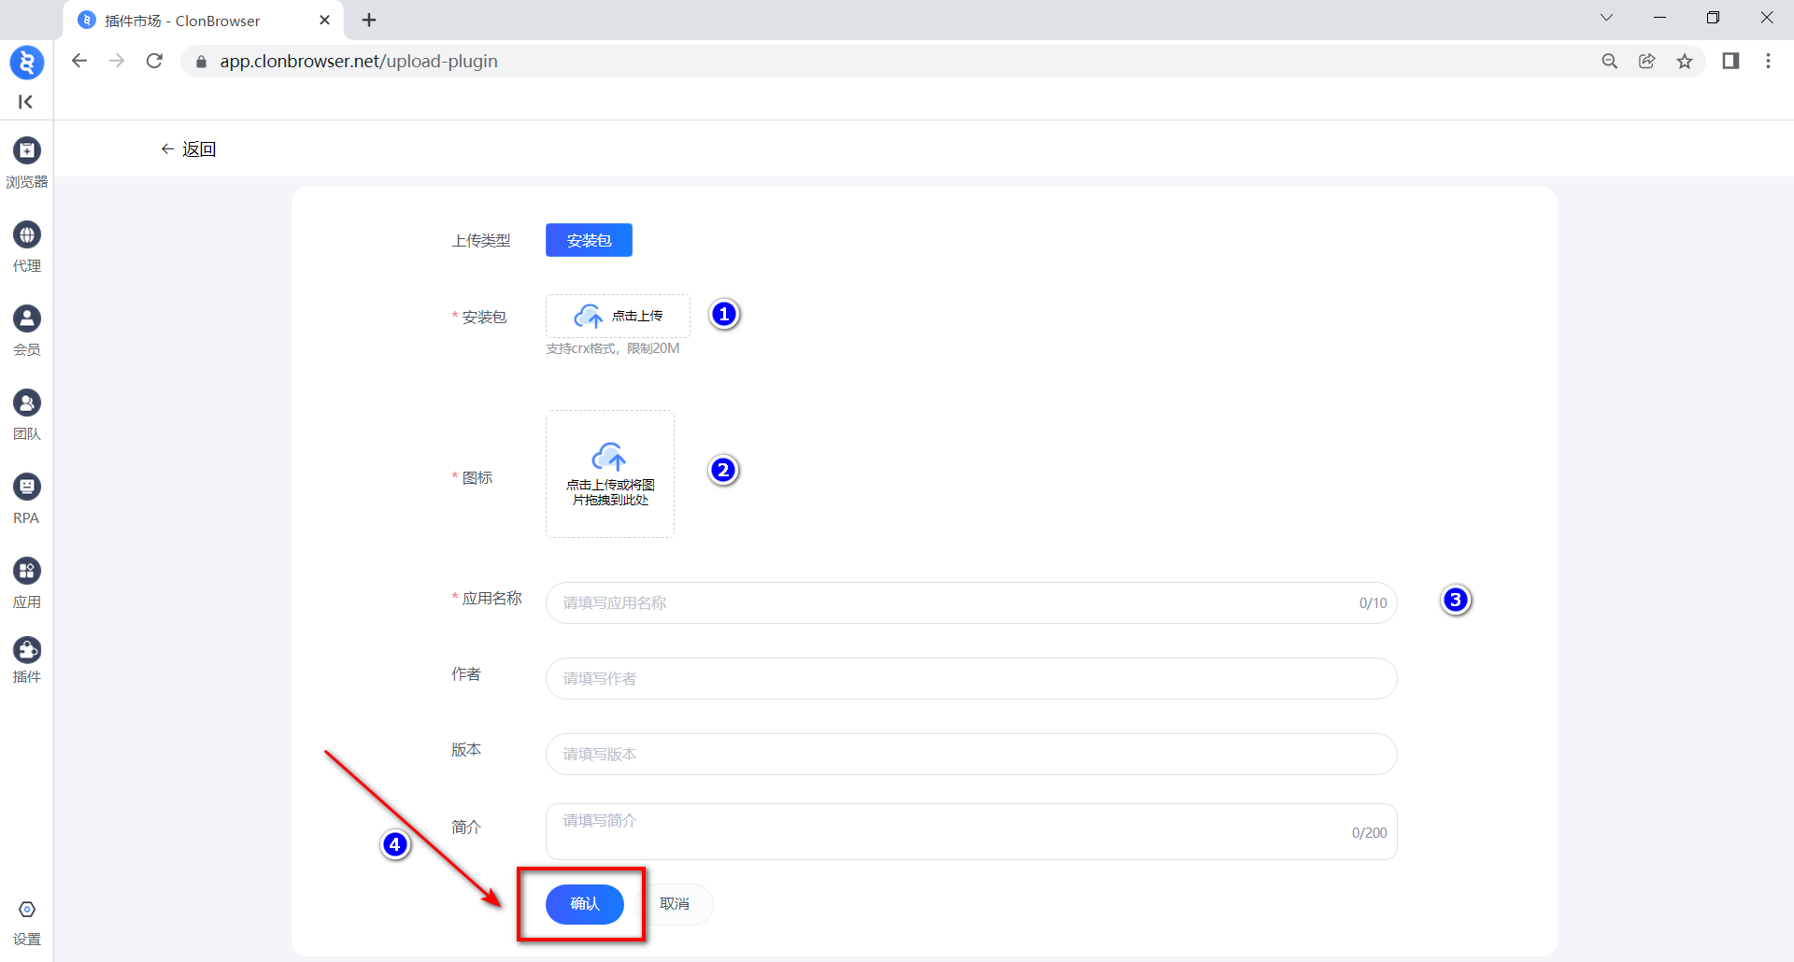Open the tab search chevron dropdown
Image resolution: width=1794 pixels, height=962 pixels.
[1606, 18]
